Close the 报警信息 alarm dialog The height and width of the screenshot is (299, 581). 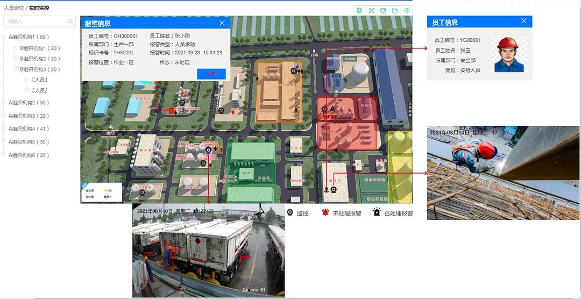pyautogui.click(x=222, y=23)
